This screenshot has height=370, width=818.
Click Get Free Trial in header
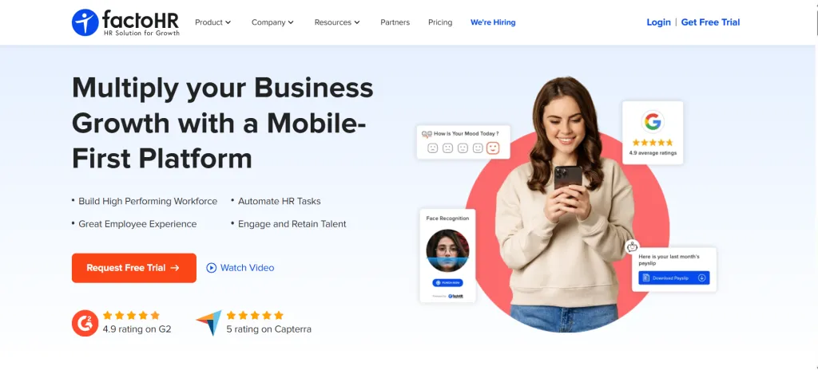(x=710, y=22)
